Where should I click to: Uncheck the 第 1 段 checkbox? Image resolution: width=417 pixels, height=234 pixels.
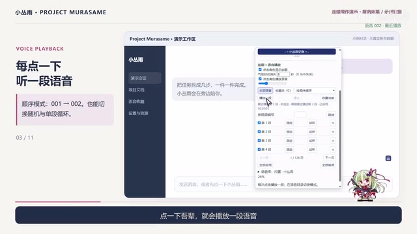[x=259, y=123]
